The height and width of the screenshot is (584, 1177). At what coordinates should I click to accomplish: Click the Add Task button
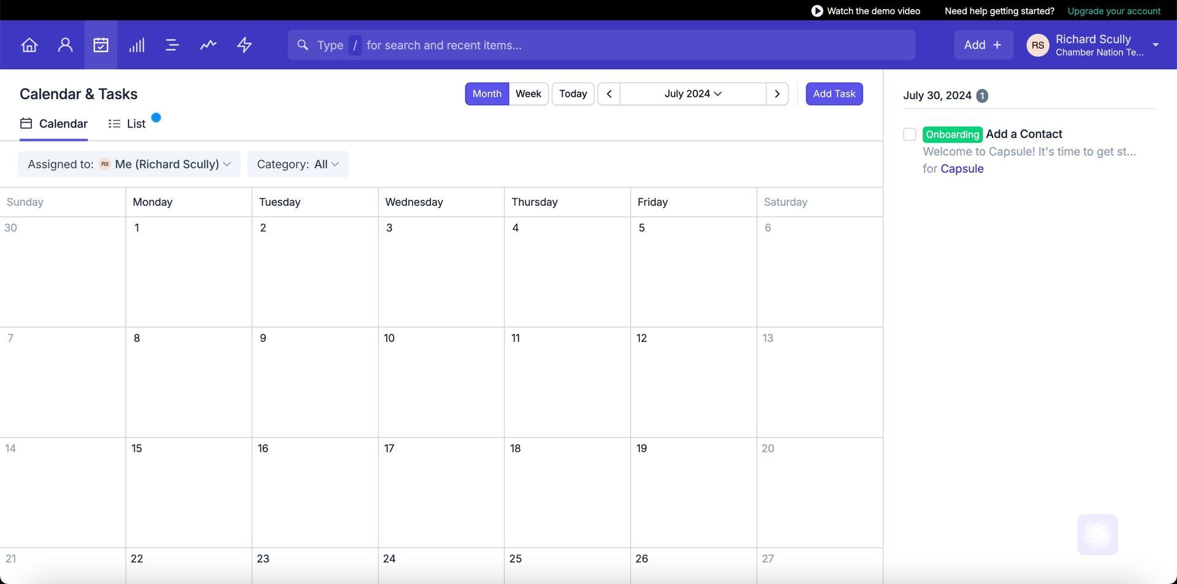[834, 94]
